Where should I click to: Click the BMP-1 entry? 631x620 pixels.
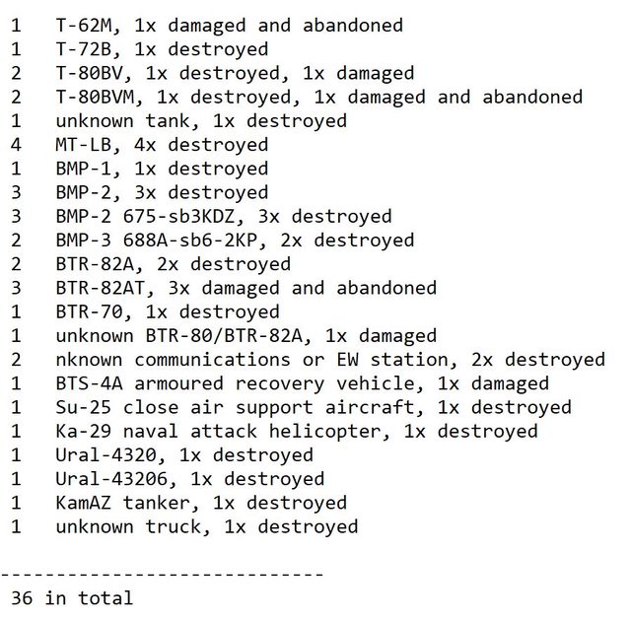tap(162, 169)
